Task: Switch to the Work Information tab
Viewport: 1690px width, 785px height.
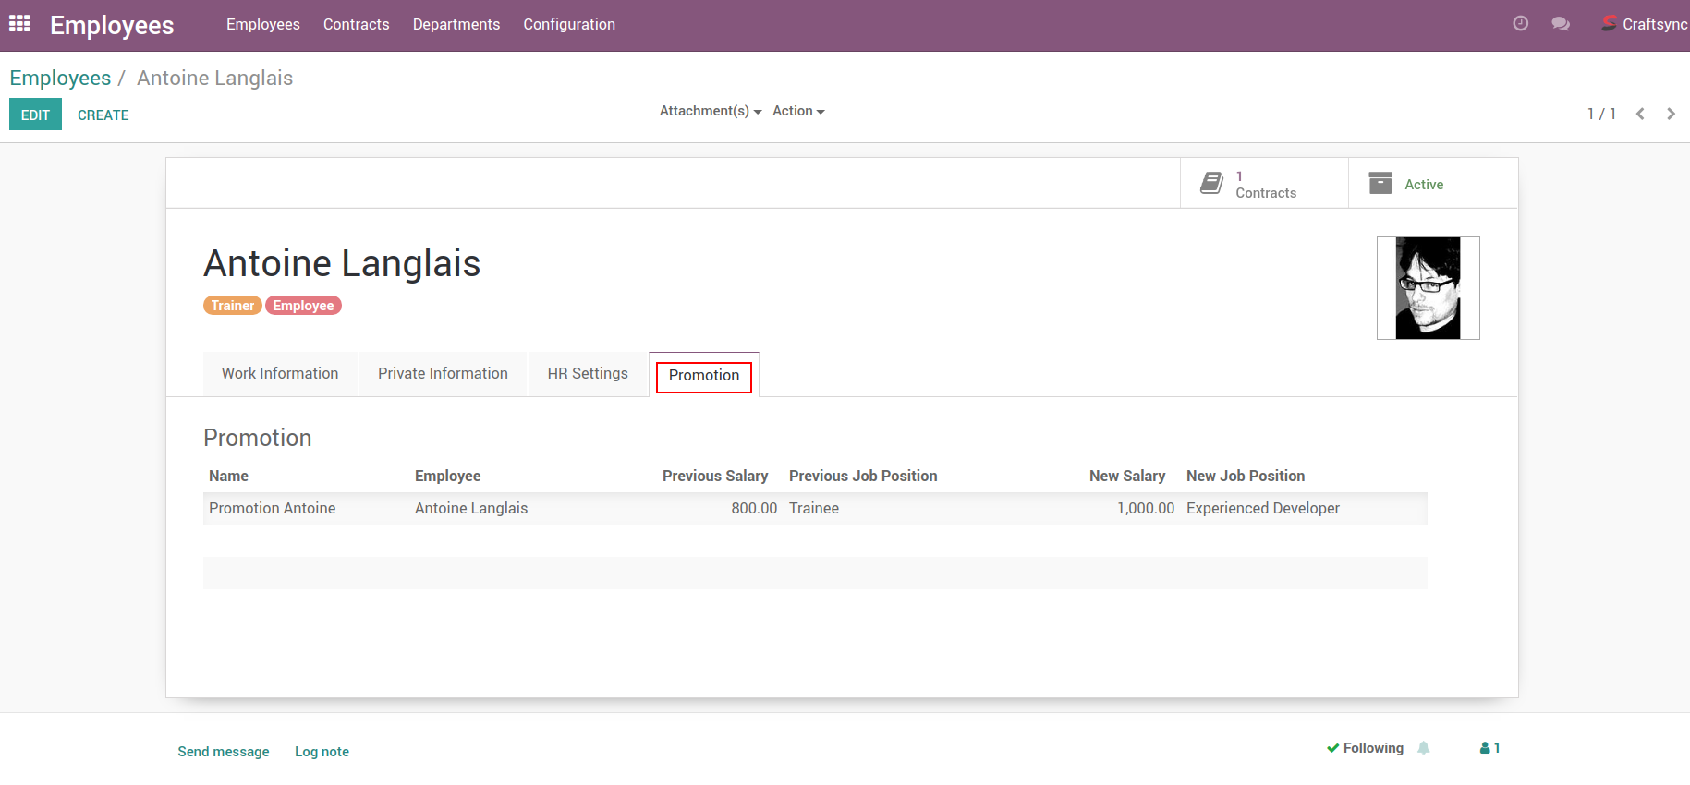Action: (280, 373)
